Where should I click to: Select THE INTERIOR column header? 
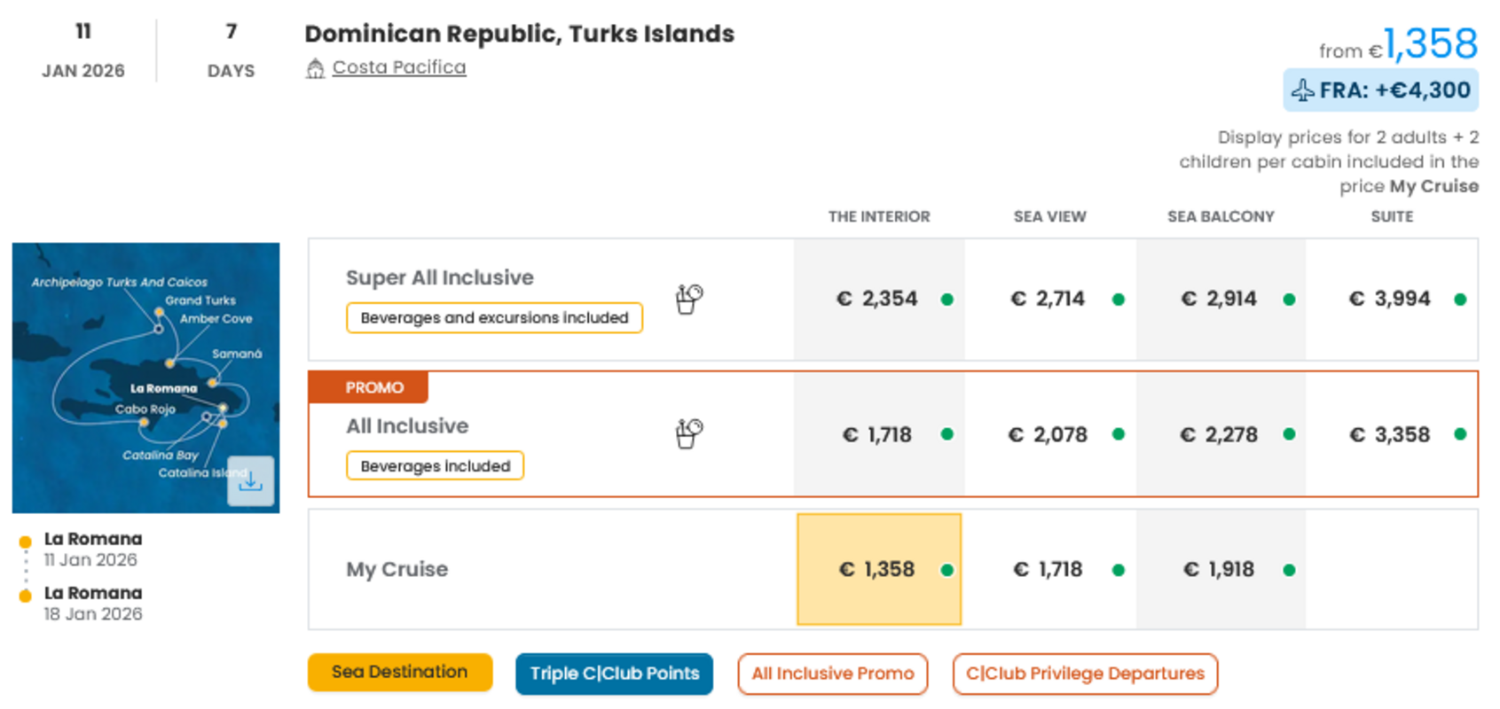878,216
